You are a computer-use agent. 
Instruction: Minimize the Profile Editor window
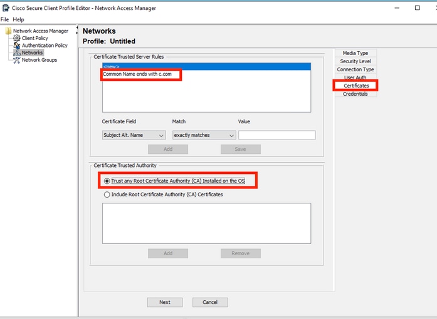click(397, 8)
